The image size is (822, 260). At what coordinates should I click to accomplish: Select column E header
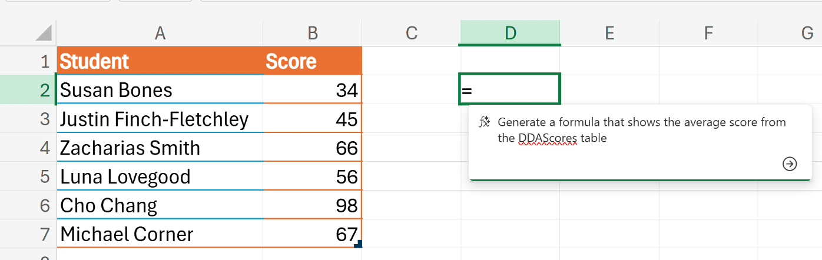click(x=609, y=33)
